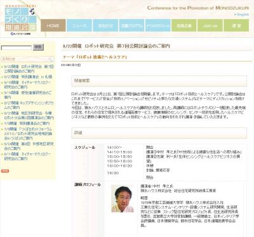Open the 6/11 ネイチャーテクノロジー研究会 link
The width and height of the screenshot is (254, 237).
tap(27, 156)
